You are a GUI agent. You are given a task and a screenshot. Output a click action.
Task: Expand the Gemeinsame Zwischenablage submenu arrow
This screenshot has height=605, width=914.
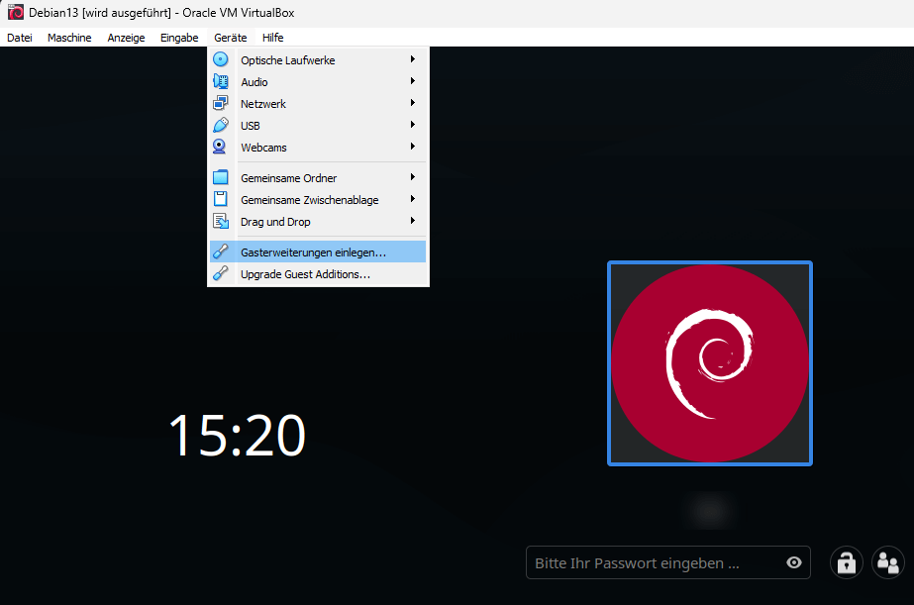(412, 199)
